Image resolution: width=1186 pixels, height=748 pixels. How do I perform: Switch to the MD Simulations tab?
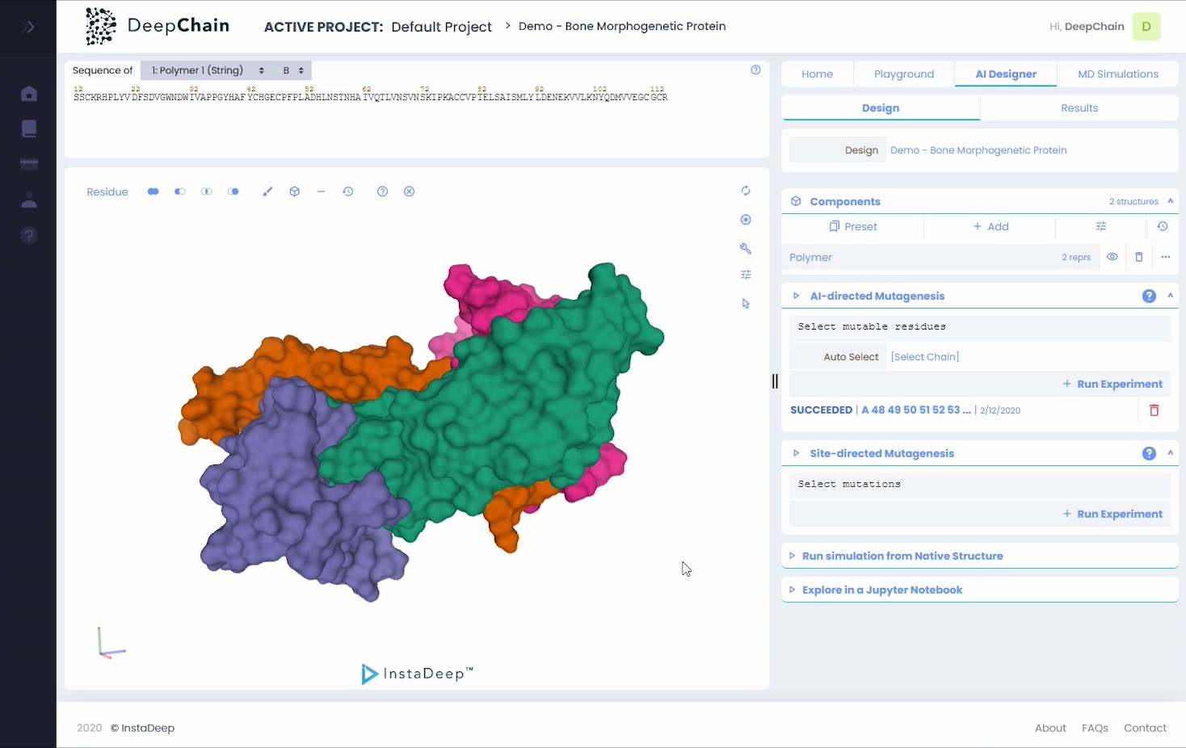1117,74
